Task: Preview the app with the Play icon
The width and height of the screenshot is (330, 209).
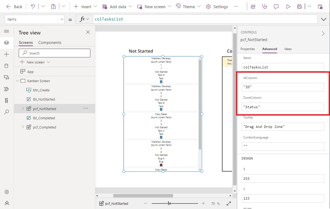Action: 288,6
